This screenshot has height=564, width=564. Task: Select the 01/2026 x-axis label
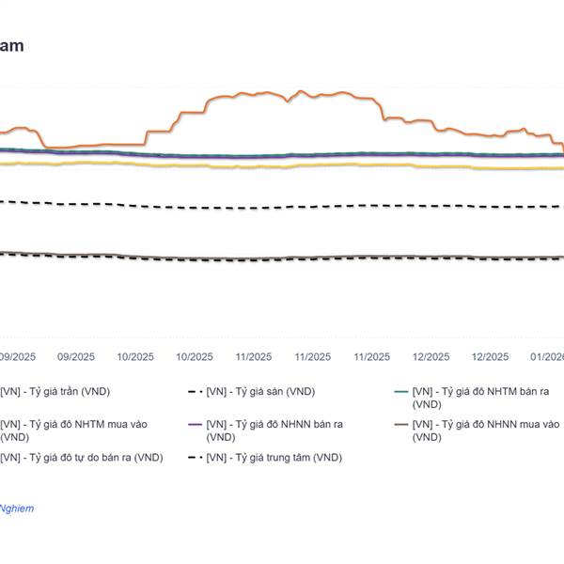click(x=545, y=357)
